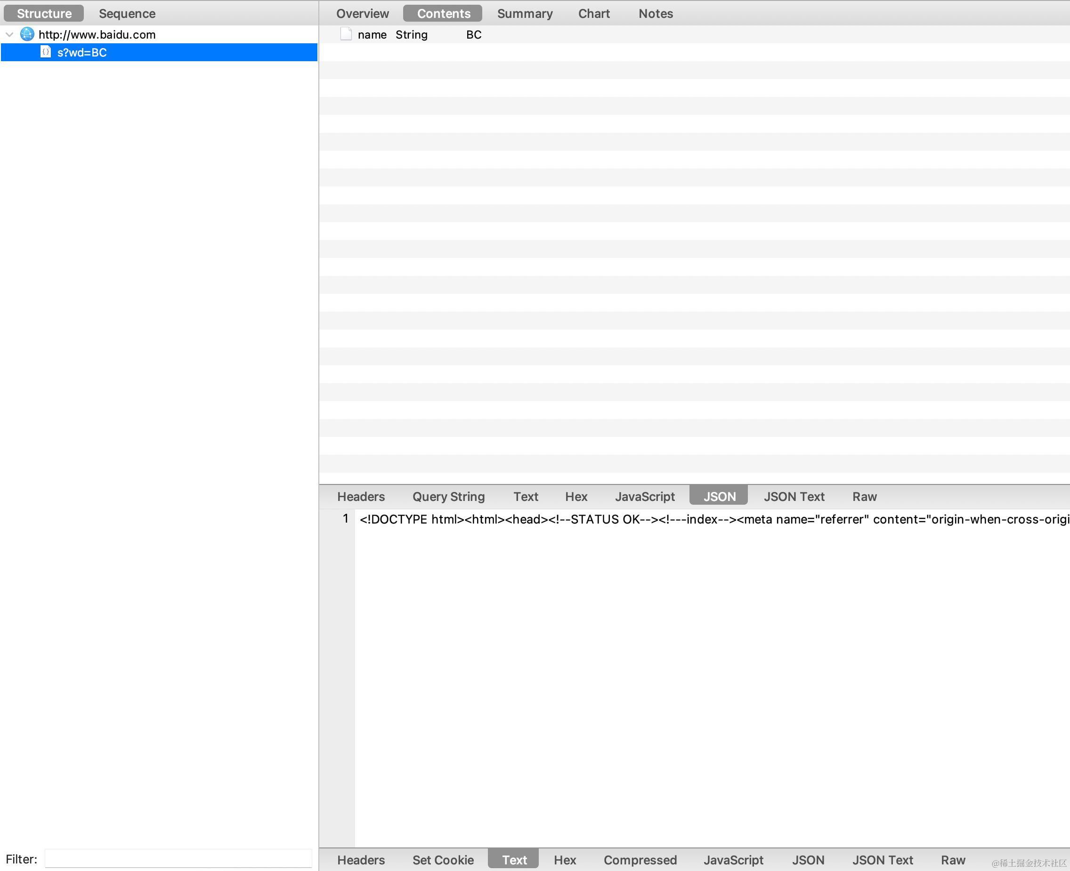1070x871 pixels.
Task: Open the Overview tab
Action: (362, 14)
